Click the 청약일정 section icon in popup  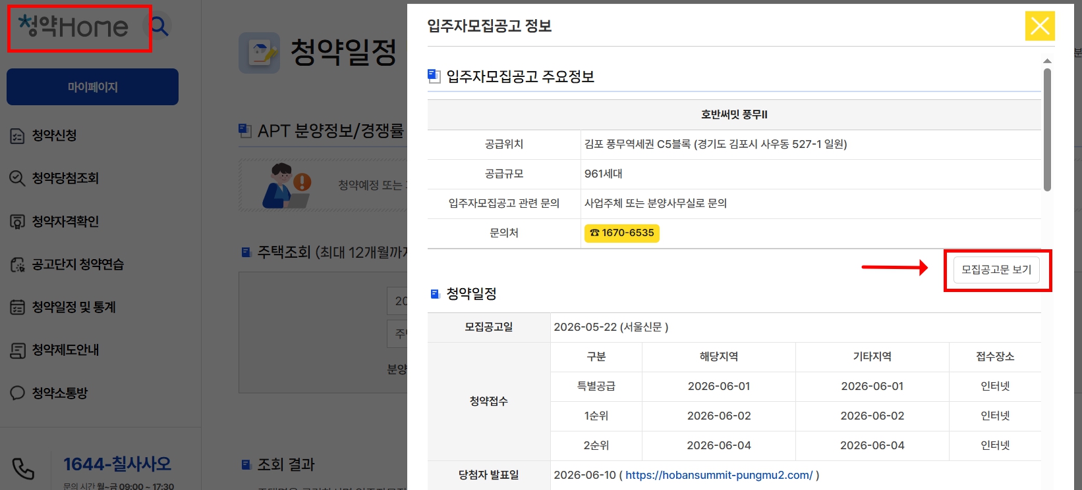coord(435,294)
